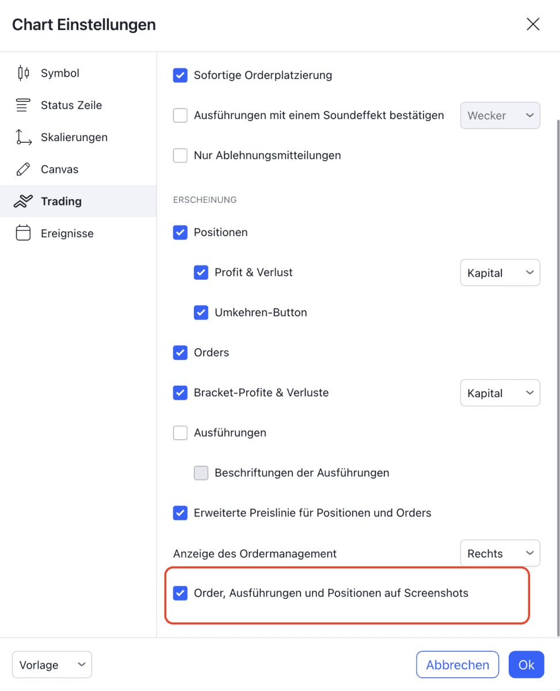Disable the Sofortige Orderplatzierung checkbox
The image size is (560, 691).
click(180, 75)
